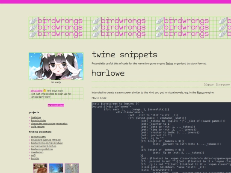Viewport: 231px width, 173px height.
Task: Click the second birdwrongs banner logo
Action: coord(119,27)
